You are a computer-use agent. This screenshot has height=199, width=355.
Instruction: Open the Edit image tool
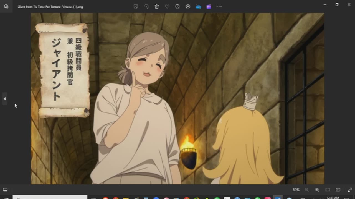(x=136, y=7)
